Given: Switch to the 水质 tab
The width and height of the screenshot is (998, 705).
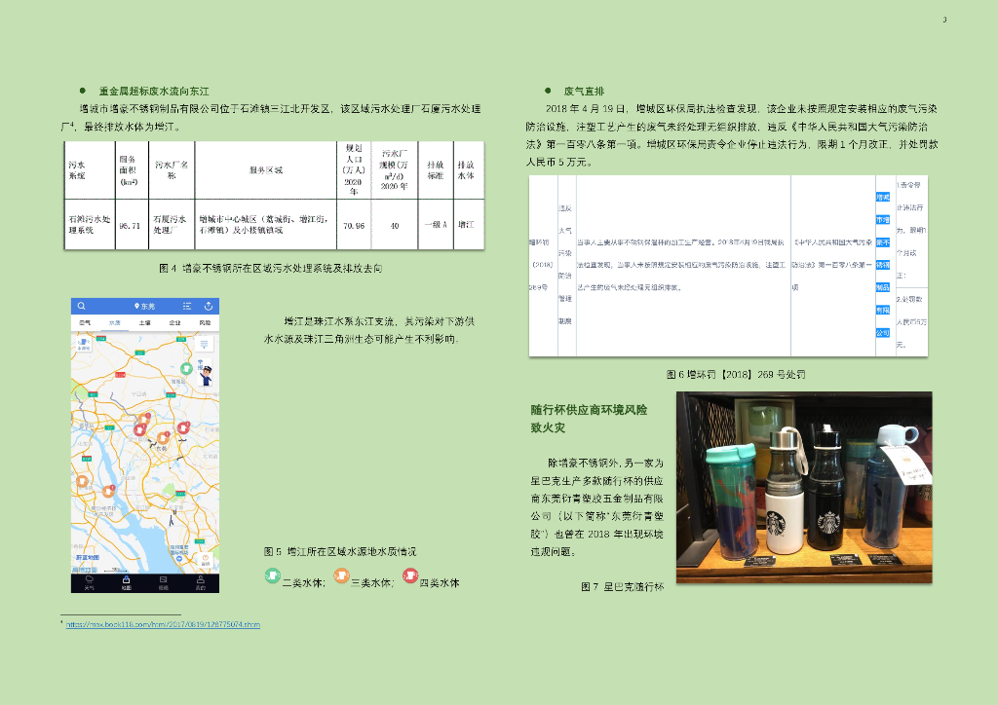Looking at the screenshot, I should 115,323.
